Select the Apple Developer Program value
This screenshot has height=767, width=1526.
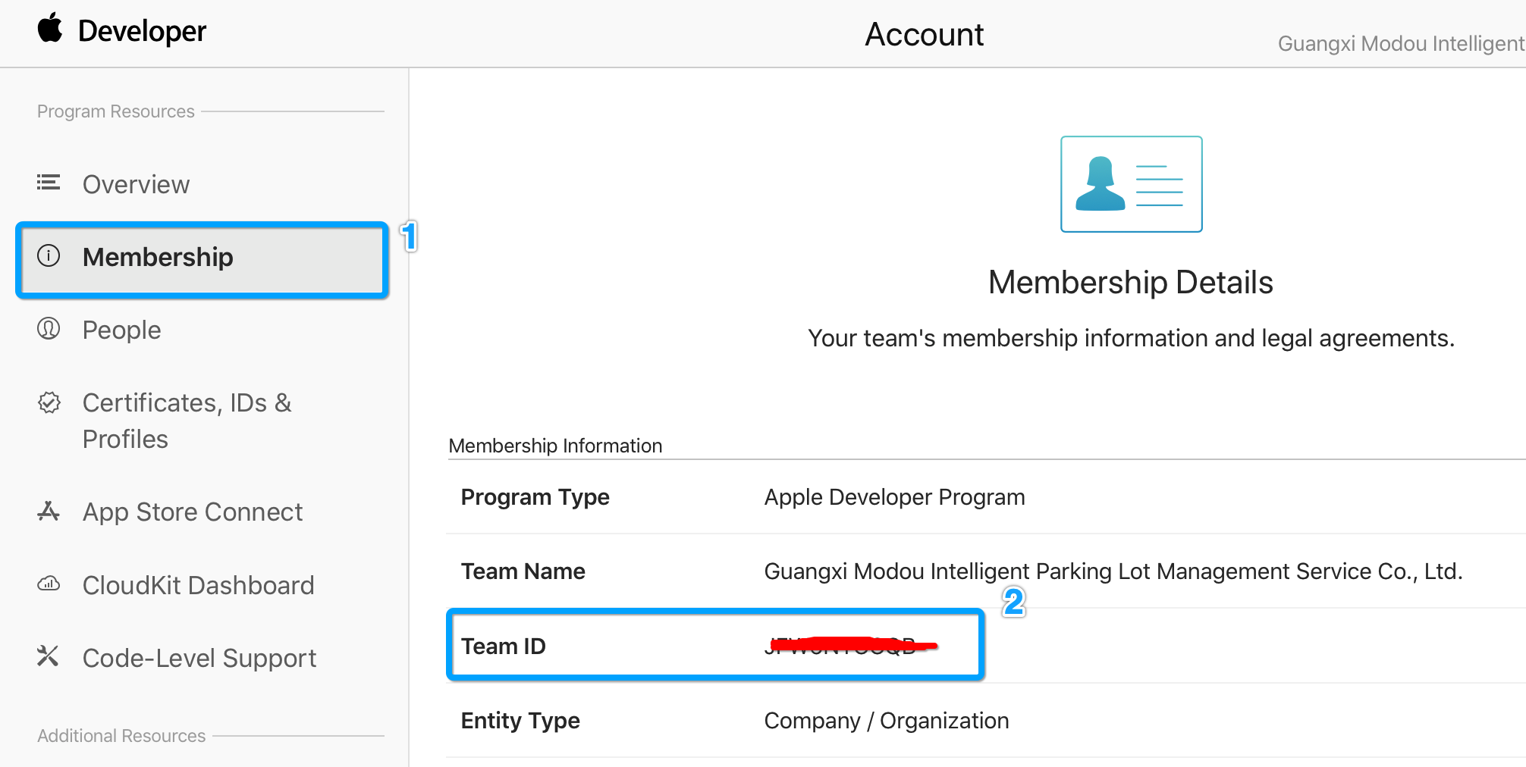[x=895, y=497]
